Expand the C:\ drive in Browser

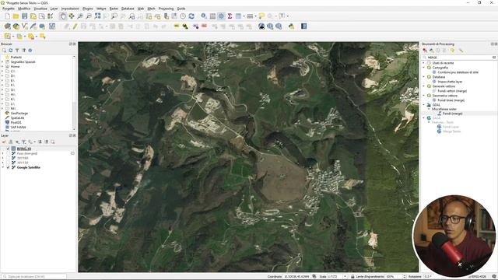(2, 72)
